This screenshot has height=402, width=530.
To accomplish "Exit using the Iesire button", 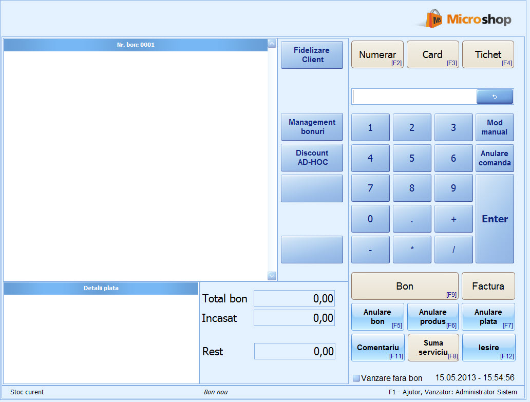I will click(x=488, y=348).
